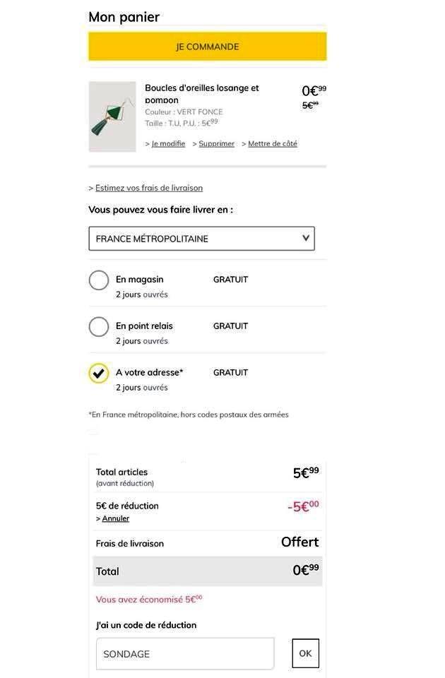The image size is (445, 678).
Task: Click the red Vous avez économisé message
Action: 148,599
